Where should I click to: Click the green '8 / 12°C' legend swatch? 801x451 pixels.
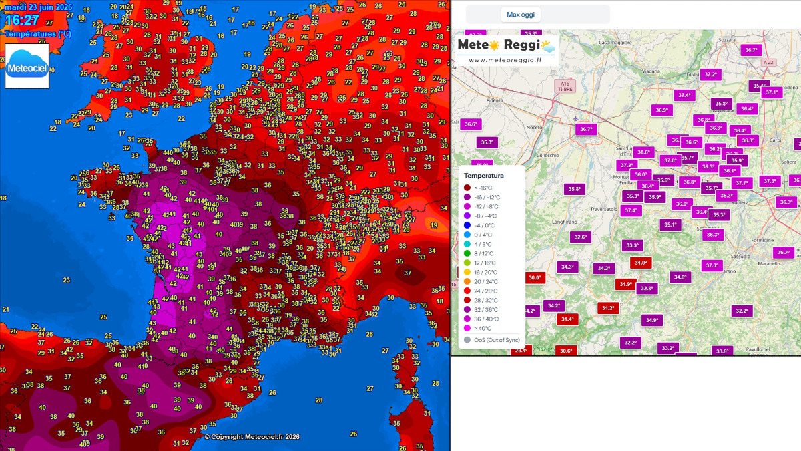coord(467,253)
